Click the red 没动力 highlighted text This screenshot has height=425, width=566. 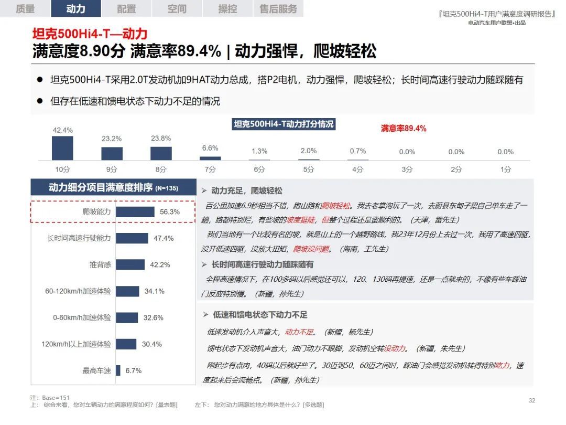tap(395, 348)
